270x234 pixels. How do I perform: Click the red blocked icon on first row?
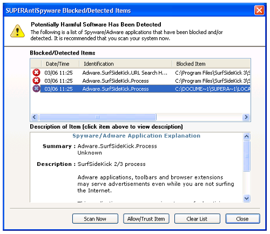(x=36, y=73)
